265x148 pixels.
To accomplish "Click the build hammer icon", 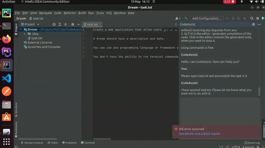I will pos(186,18).
